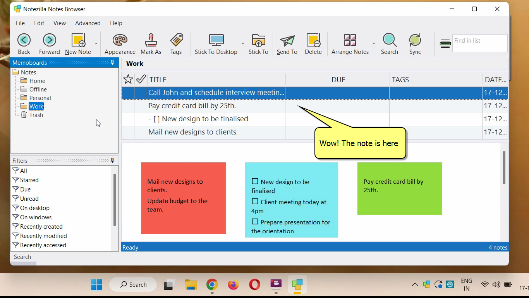This screenshot has width=529, height=298.
Task: Check the New design to be finalised checkbox
Action: 255,181
